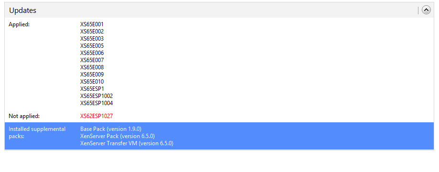Select applied update XS65ESP1002
The height and width of the screenshot is (172, 439).
pos(96,96)
